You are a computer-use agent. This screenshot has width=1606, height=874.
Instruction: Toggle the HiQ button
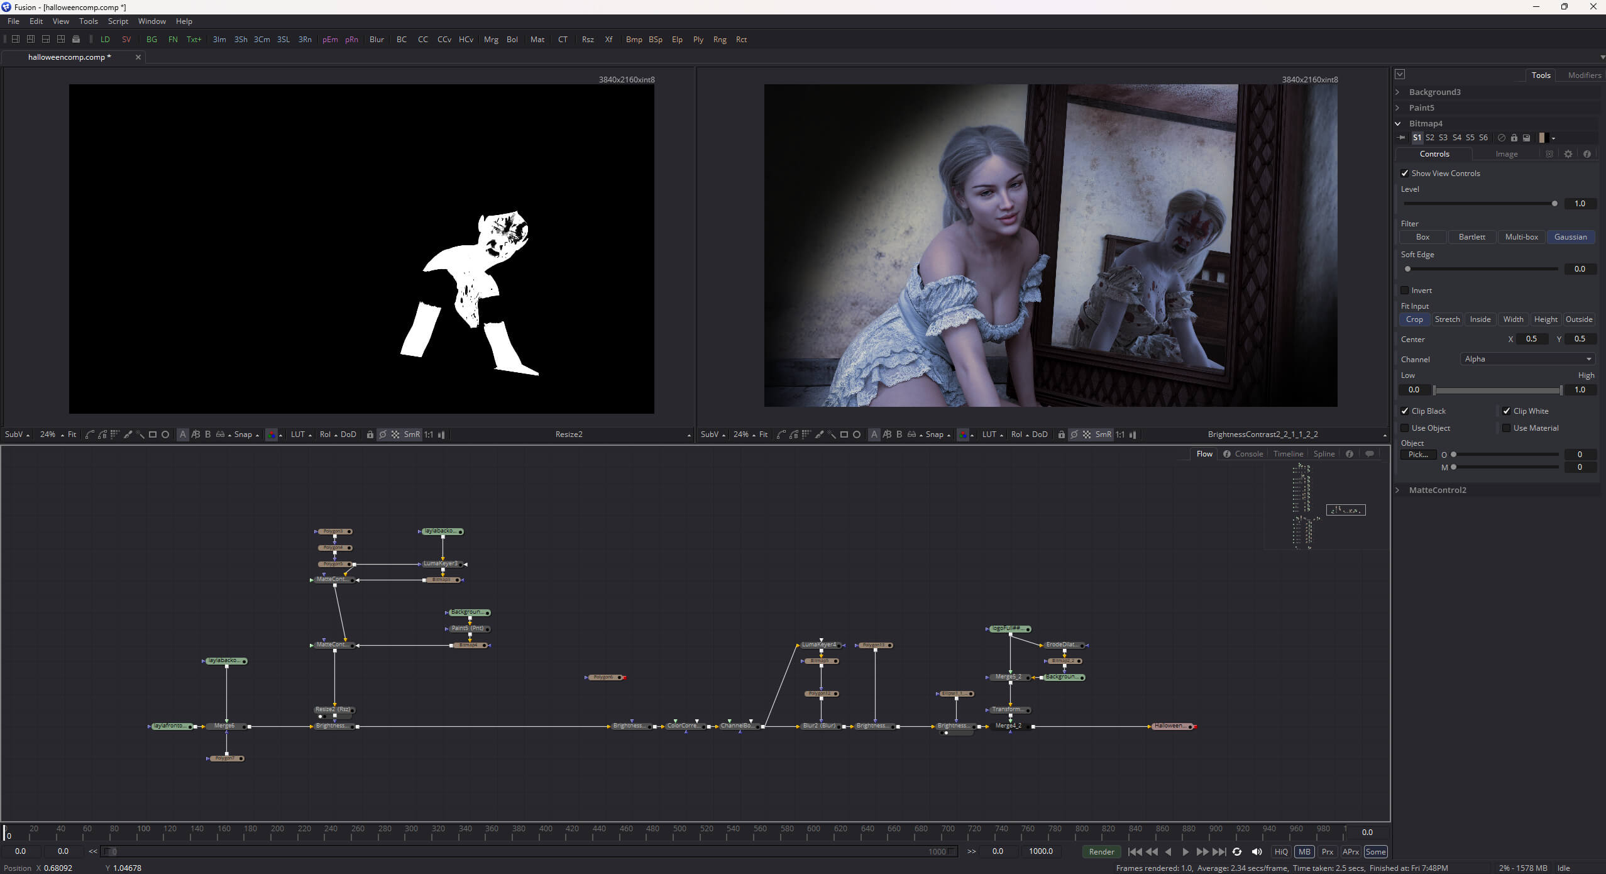tap(1281, 851)
